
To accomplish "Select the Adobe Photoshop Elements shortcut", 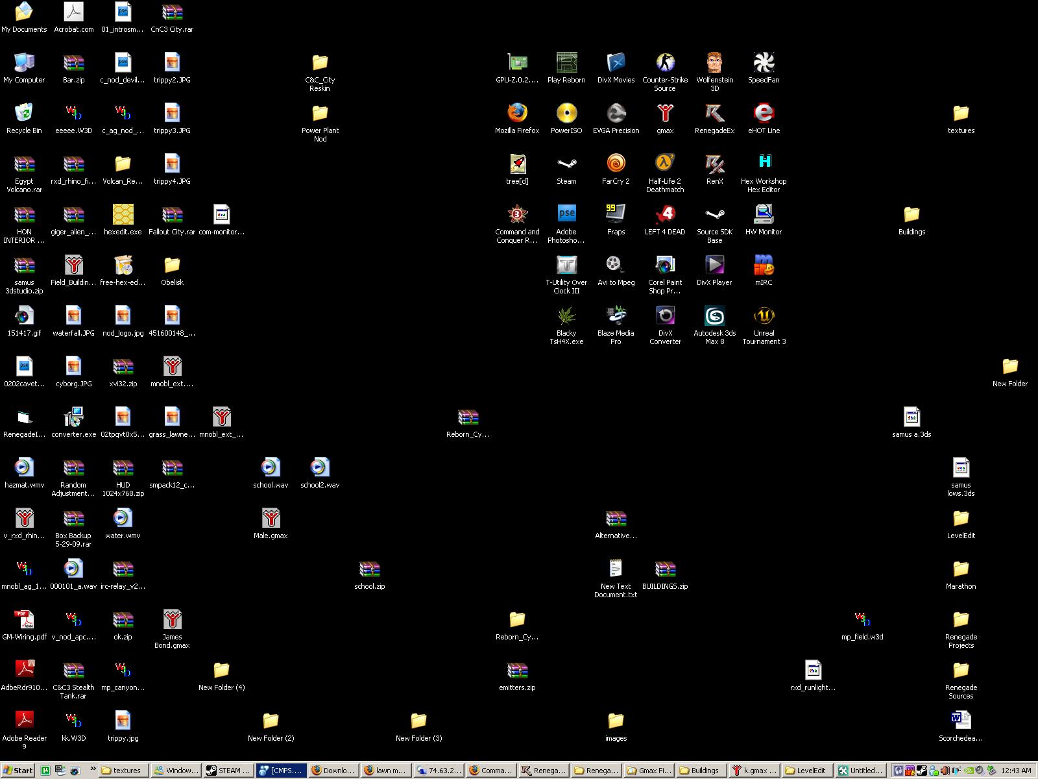I will point(566,215).
